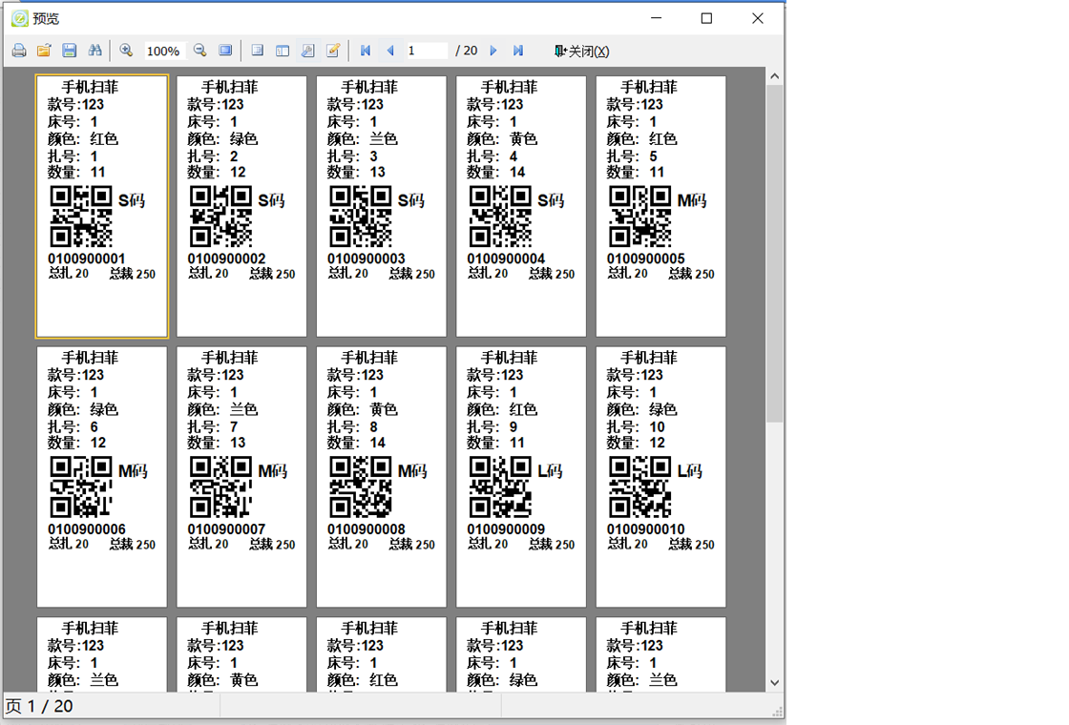Click the 关闭(X) close preview button

581,52
